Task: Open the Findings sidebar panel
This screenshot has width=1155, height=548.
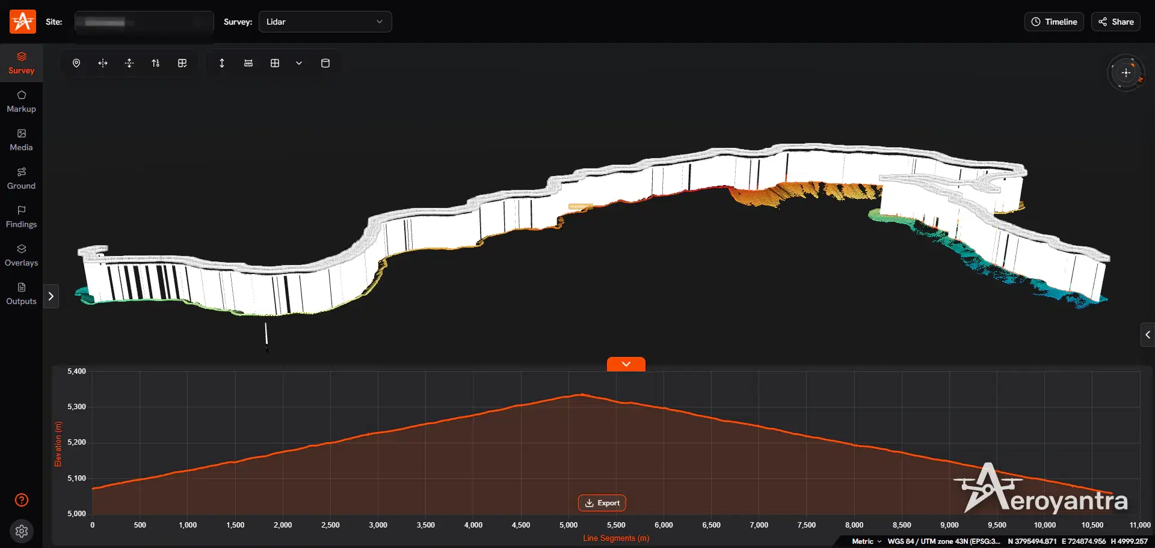Action: click(21, 217)
